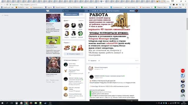This screenshot has height=105, width=188.
Task: Open friend Алексей's green avatar
Action: (80, 34)
